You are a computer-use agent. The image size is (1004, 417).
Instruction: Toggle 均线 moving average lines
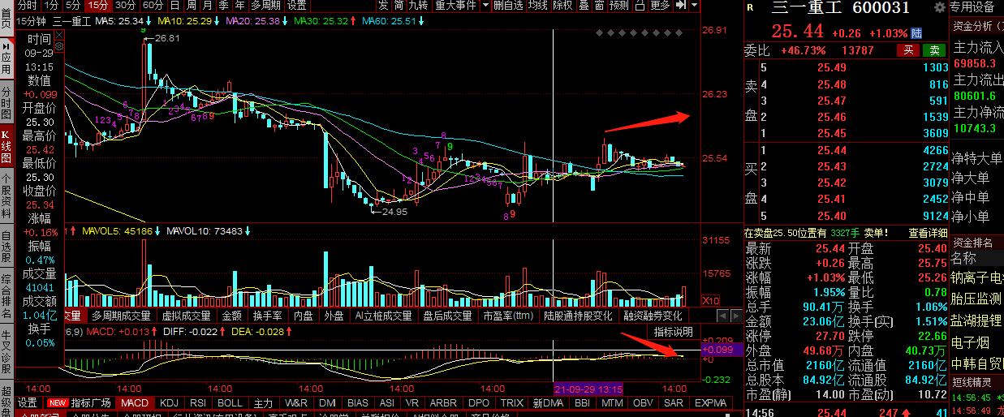point(537,6)
